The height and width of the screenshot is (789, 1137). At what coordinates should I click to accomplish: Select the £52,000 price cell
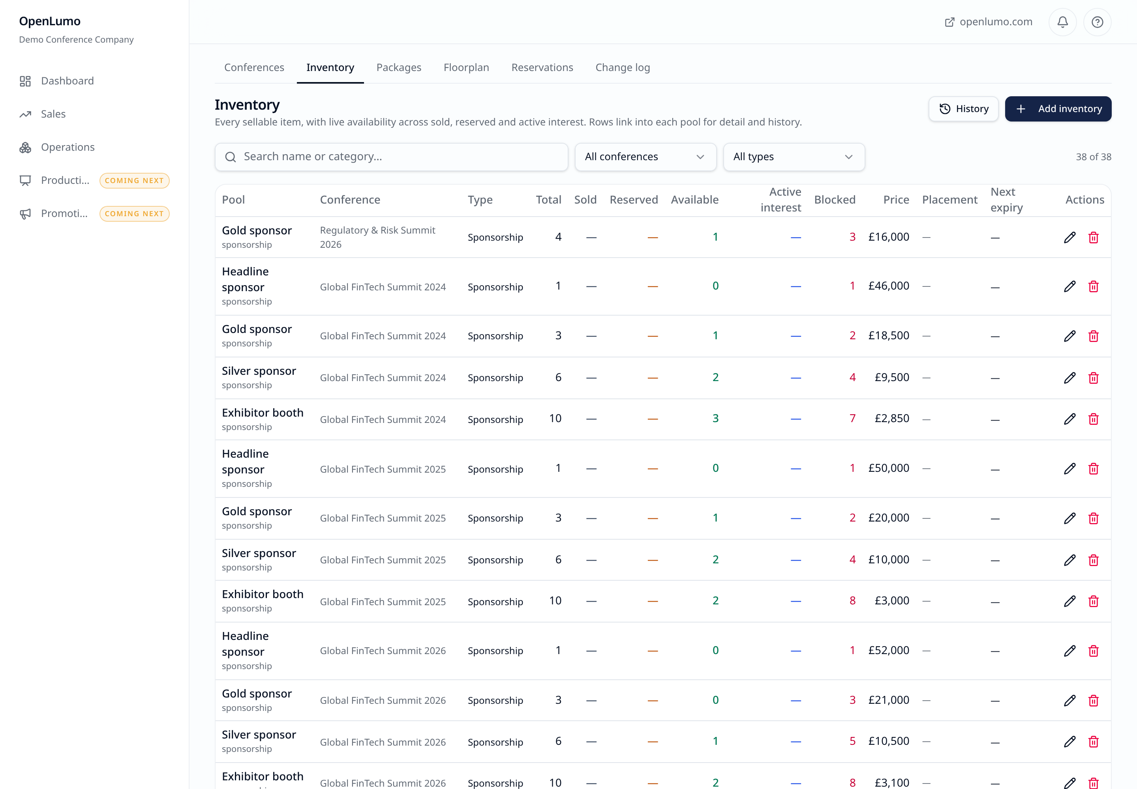click(x=889, y=650)
